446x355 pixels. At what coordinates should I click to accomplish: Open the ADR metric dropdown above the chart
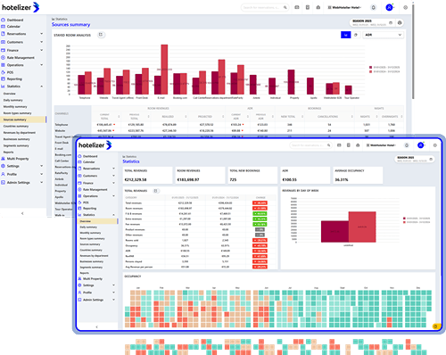pos(383,35)
